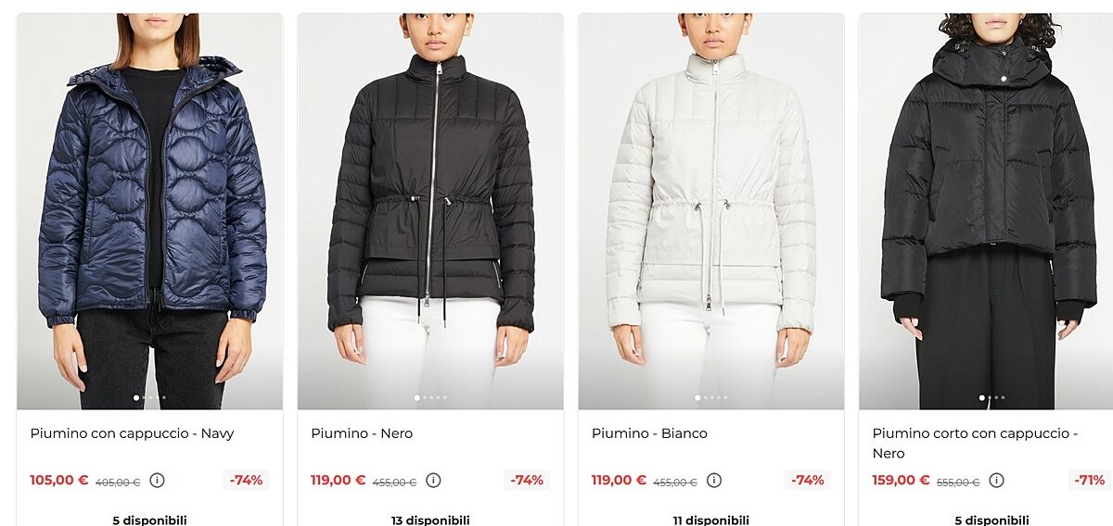This screenshot has width=1113, height=526.
Task: Click the -71% discount badge
Action: pyautogui.click(x=1089, y=481)
